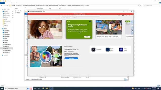
Task: Click the Add Media button
Action: pyautogui.click(x=71, y=58)
